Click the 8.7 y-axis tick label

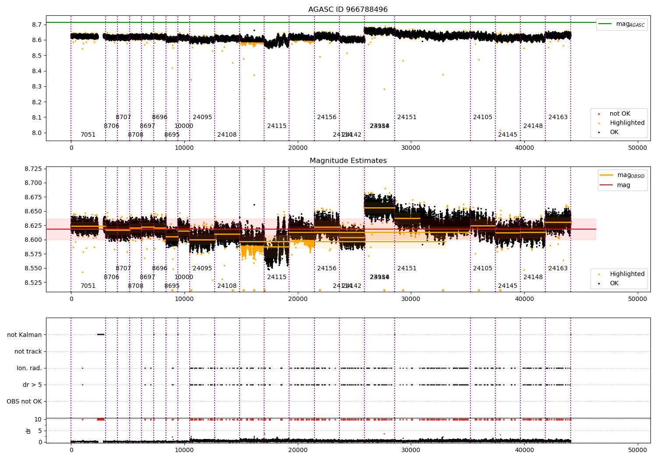click(x=37, y=25)
